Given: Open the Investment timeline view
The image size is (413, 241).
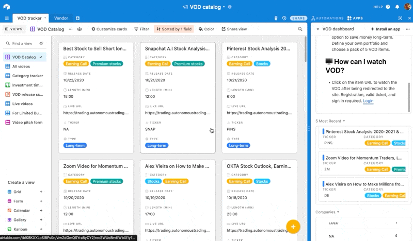Looking at the screenshot, I should coord(25,85).
